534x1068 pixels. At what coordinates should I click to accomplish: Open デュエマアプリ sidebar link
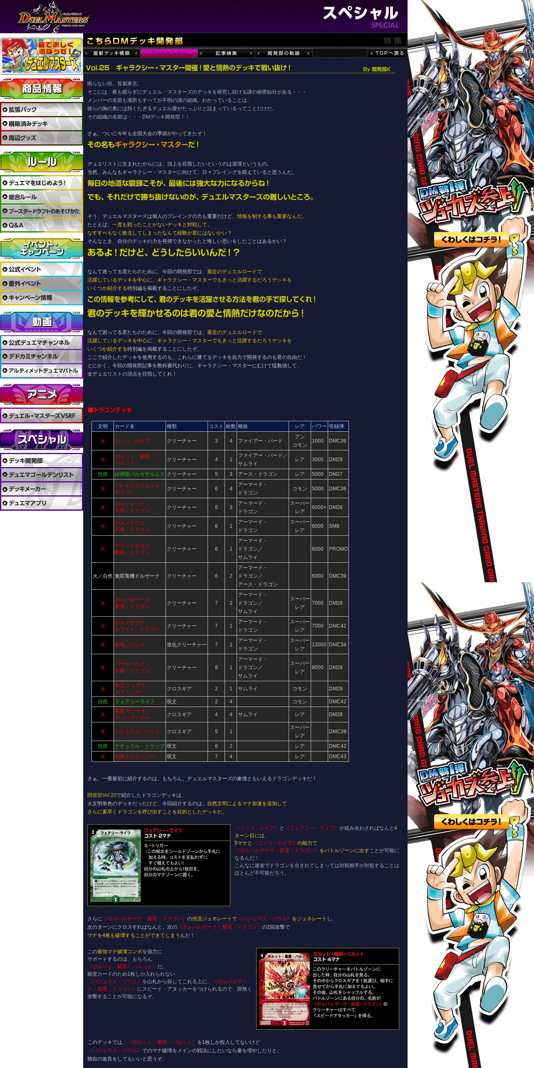[x=42, y=503]
